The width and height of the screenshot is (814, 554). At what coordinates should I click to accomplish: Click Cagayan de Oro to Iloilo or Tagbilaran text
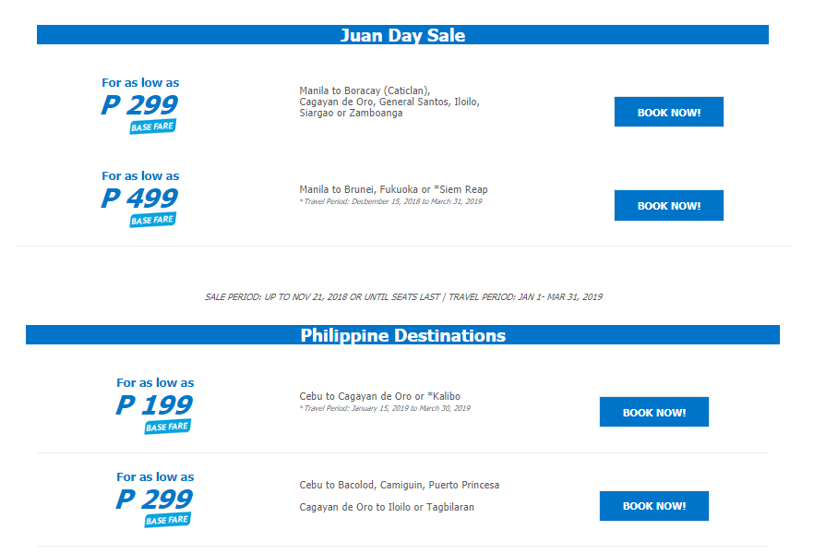pos(387,507)
